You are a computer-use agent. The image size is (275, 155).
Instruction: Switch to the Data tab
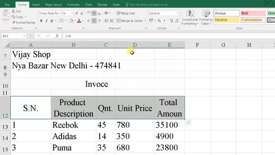click(x=89, y=5)
